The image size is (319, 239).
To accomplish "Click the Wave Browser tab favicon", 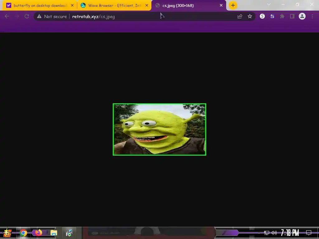I will pyautogui.click(x=83, y=6).
